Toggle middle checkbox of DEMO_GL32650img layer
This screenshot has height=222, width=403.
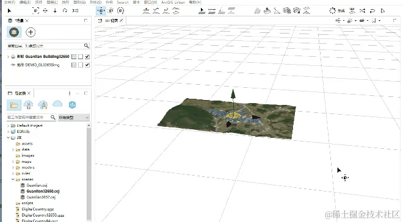[81, 65]
